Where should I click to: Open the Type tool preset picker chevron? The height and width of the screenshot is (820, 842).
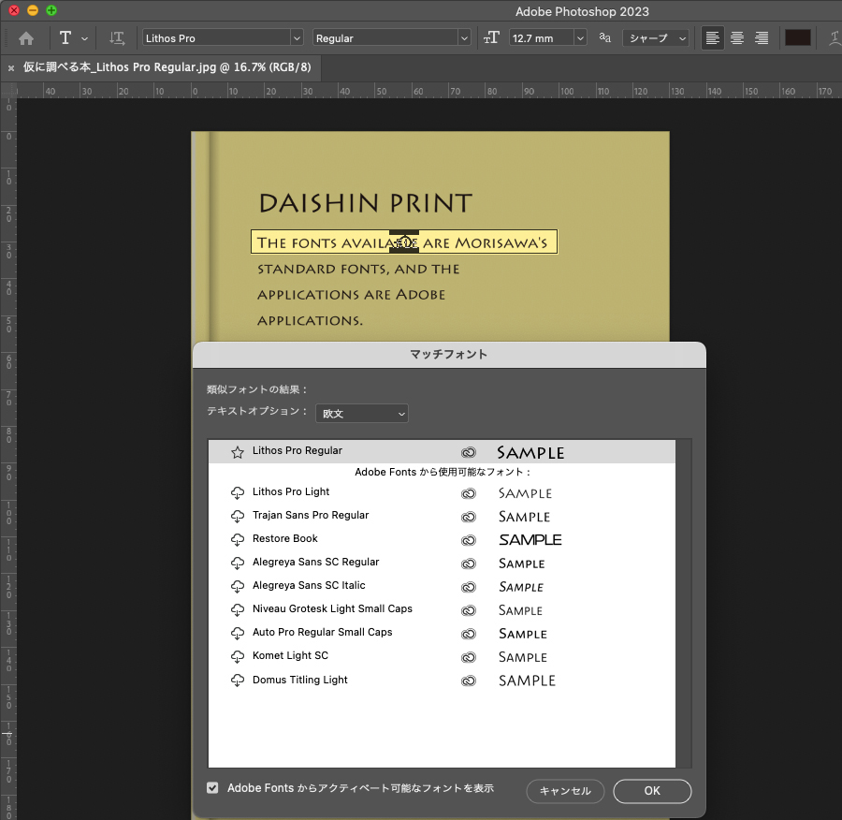[x=84, y=38]
